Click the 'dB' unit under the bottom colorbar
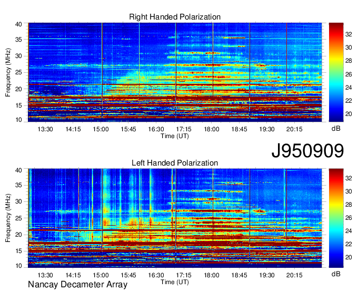 tap(336, 274)
